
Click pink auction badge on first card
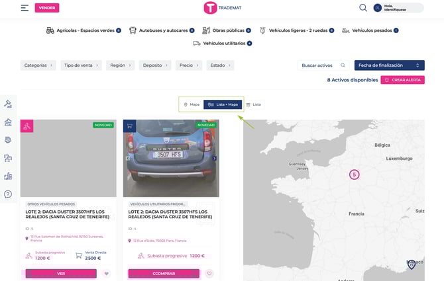pos(27,126)
